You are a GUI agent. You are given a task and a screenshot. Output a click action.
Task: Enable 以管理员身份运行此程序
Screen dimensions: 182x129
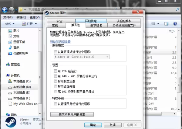coord(56,104)
